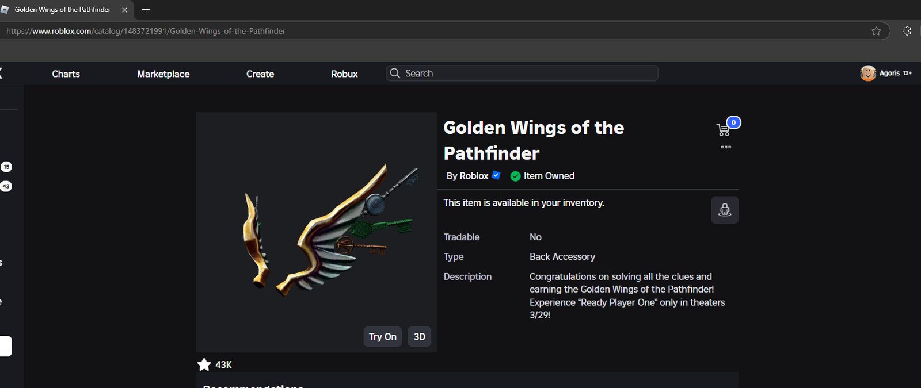The image size is (921, 388).
Task: Go to the Marketplace
Action: (163, 74)
